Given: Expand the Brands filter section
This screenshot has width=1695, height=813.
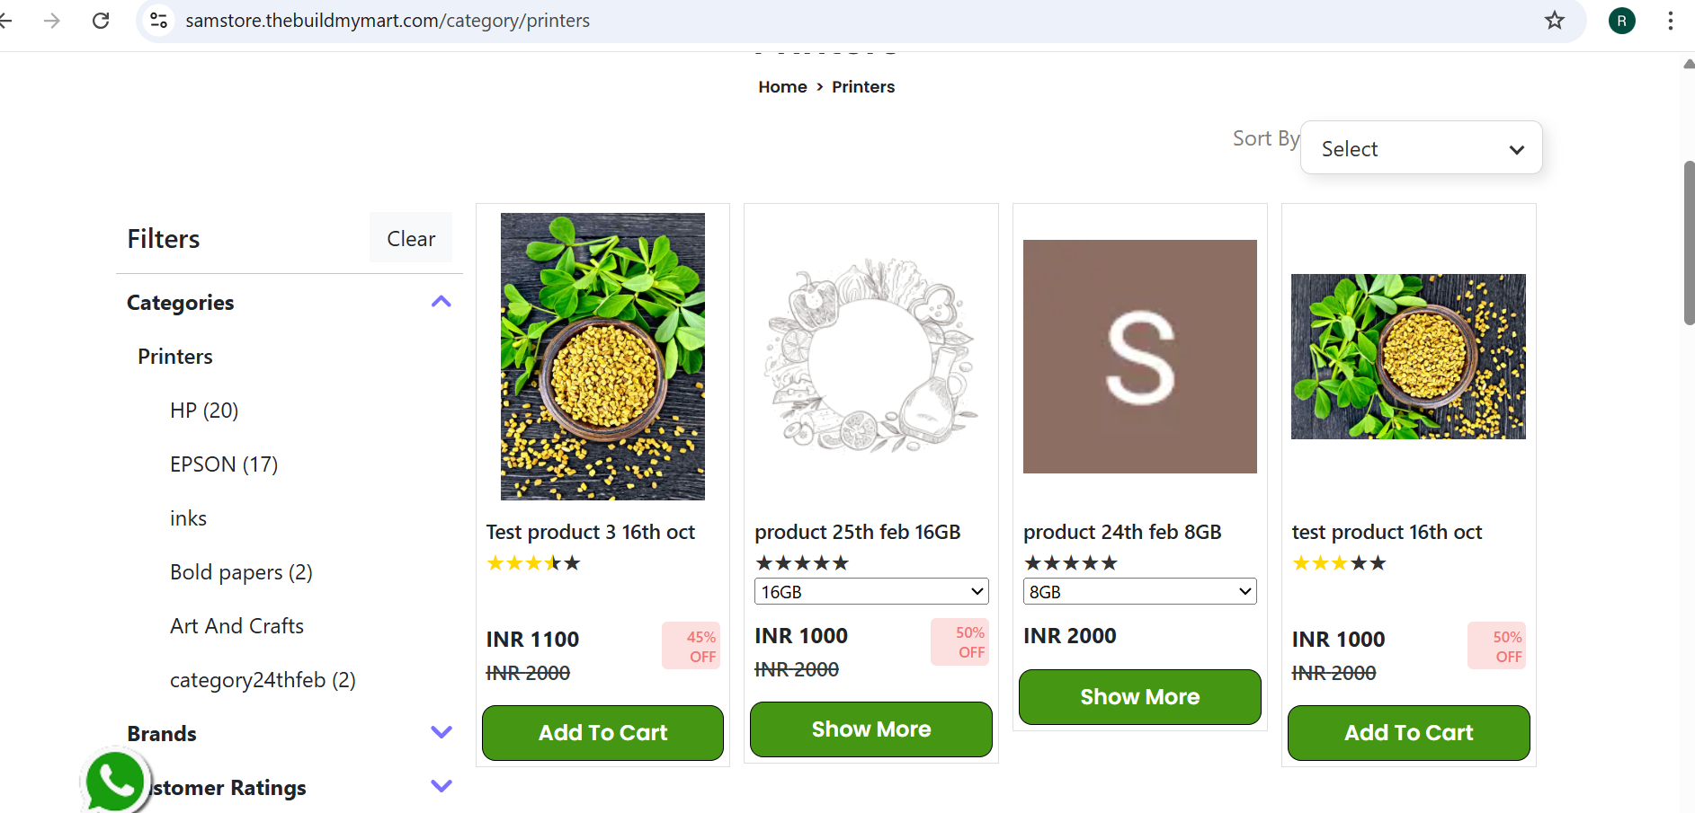Looking at the screenshot, I should point(441,732).
